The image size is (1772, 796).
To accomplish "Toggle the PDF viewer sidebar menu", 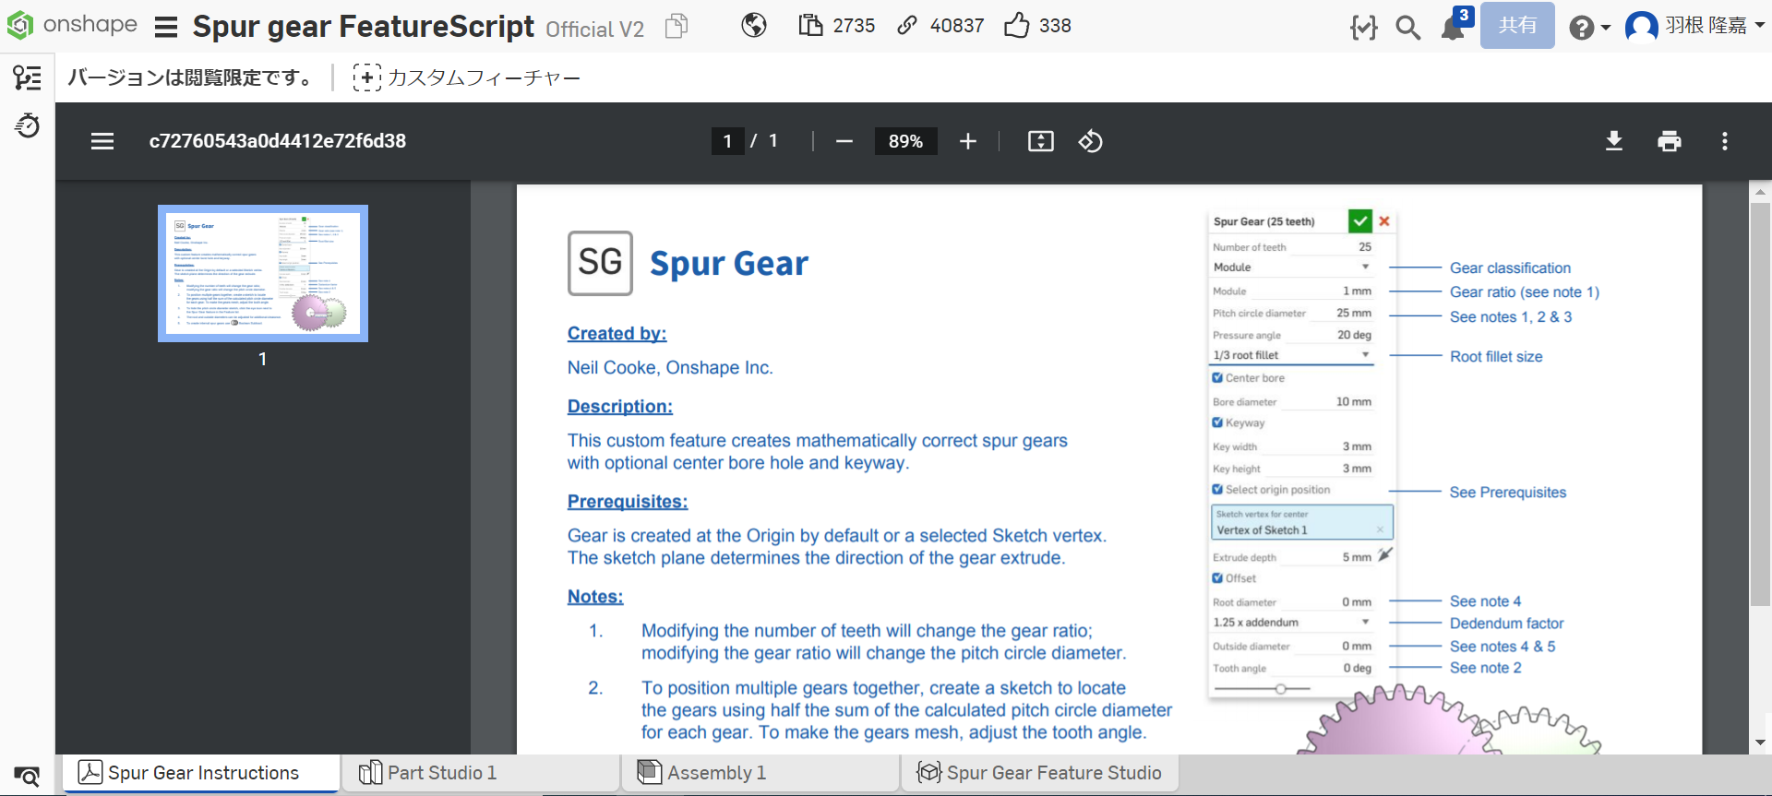I will 102,141.
